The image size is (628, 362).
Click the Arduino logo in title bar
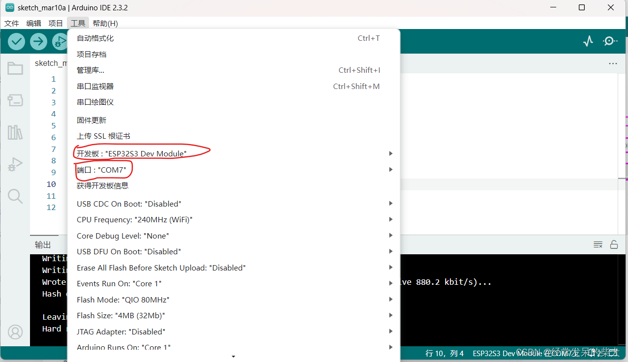9,7
